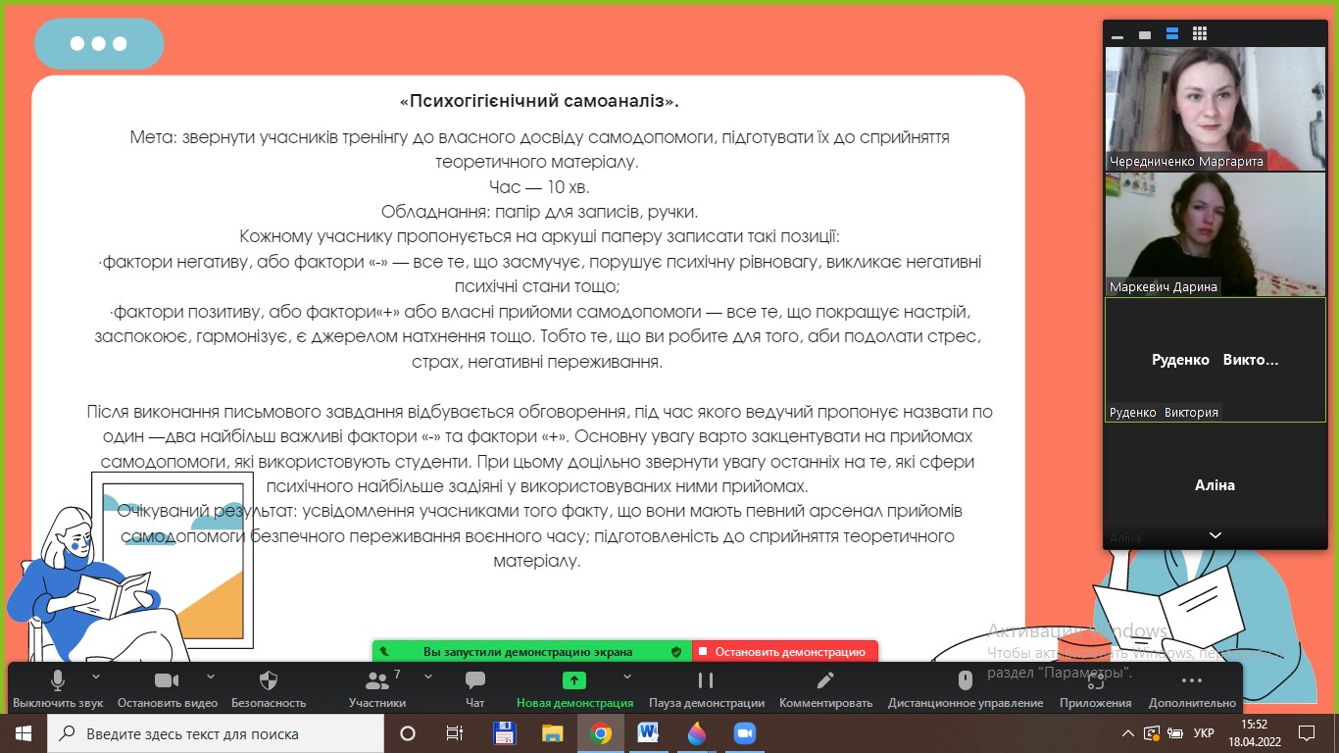Select Маркевич Дарина video thumbnail
This screenshot has width=1339, height=753.
coord(1215,234)
